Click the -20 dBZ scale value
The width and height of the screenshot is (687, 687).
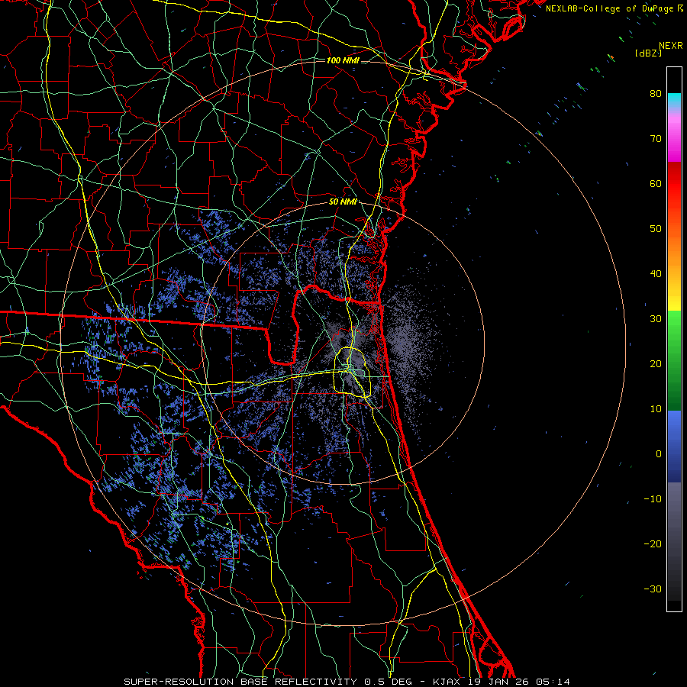pyautogui.click(x=653, y=543)
